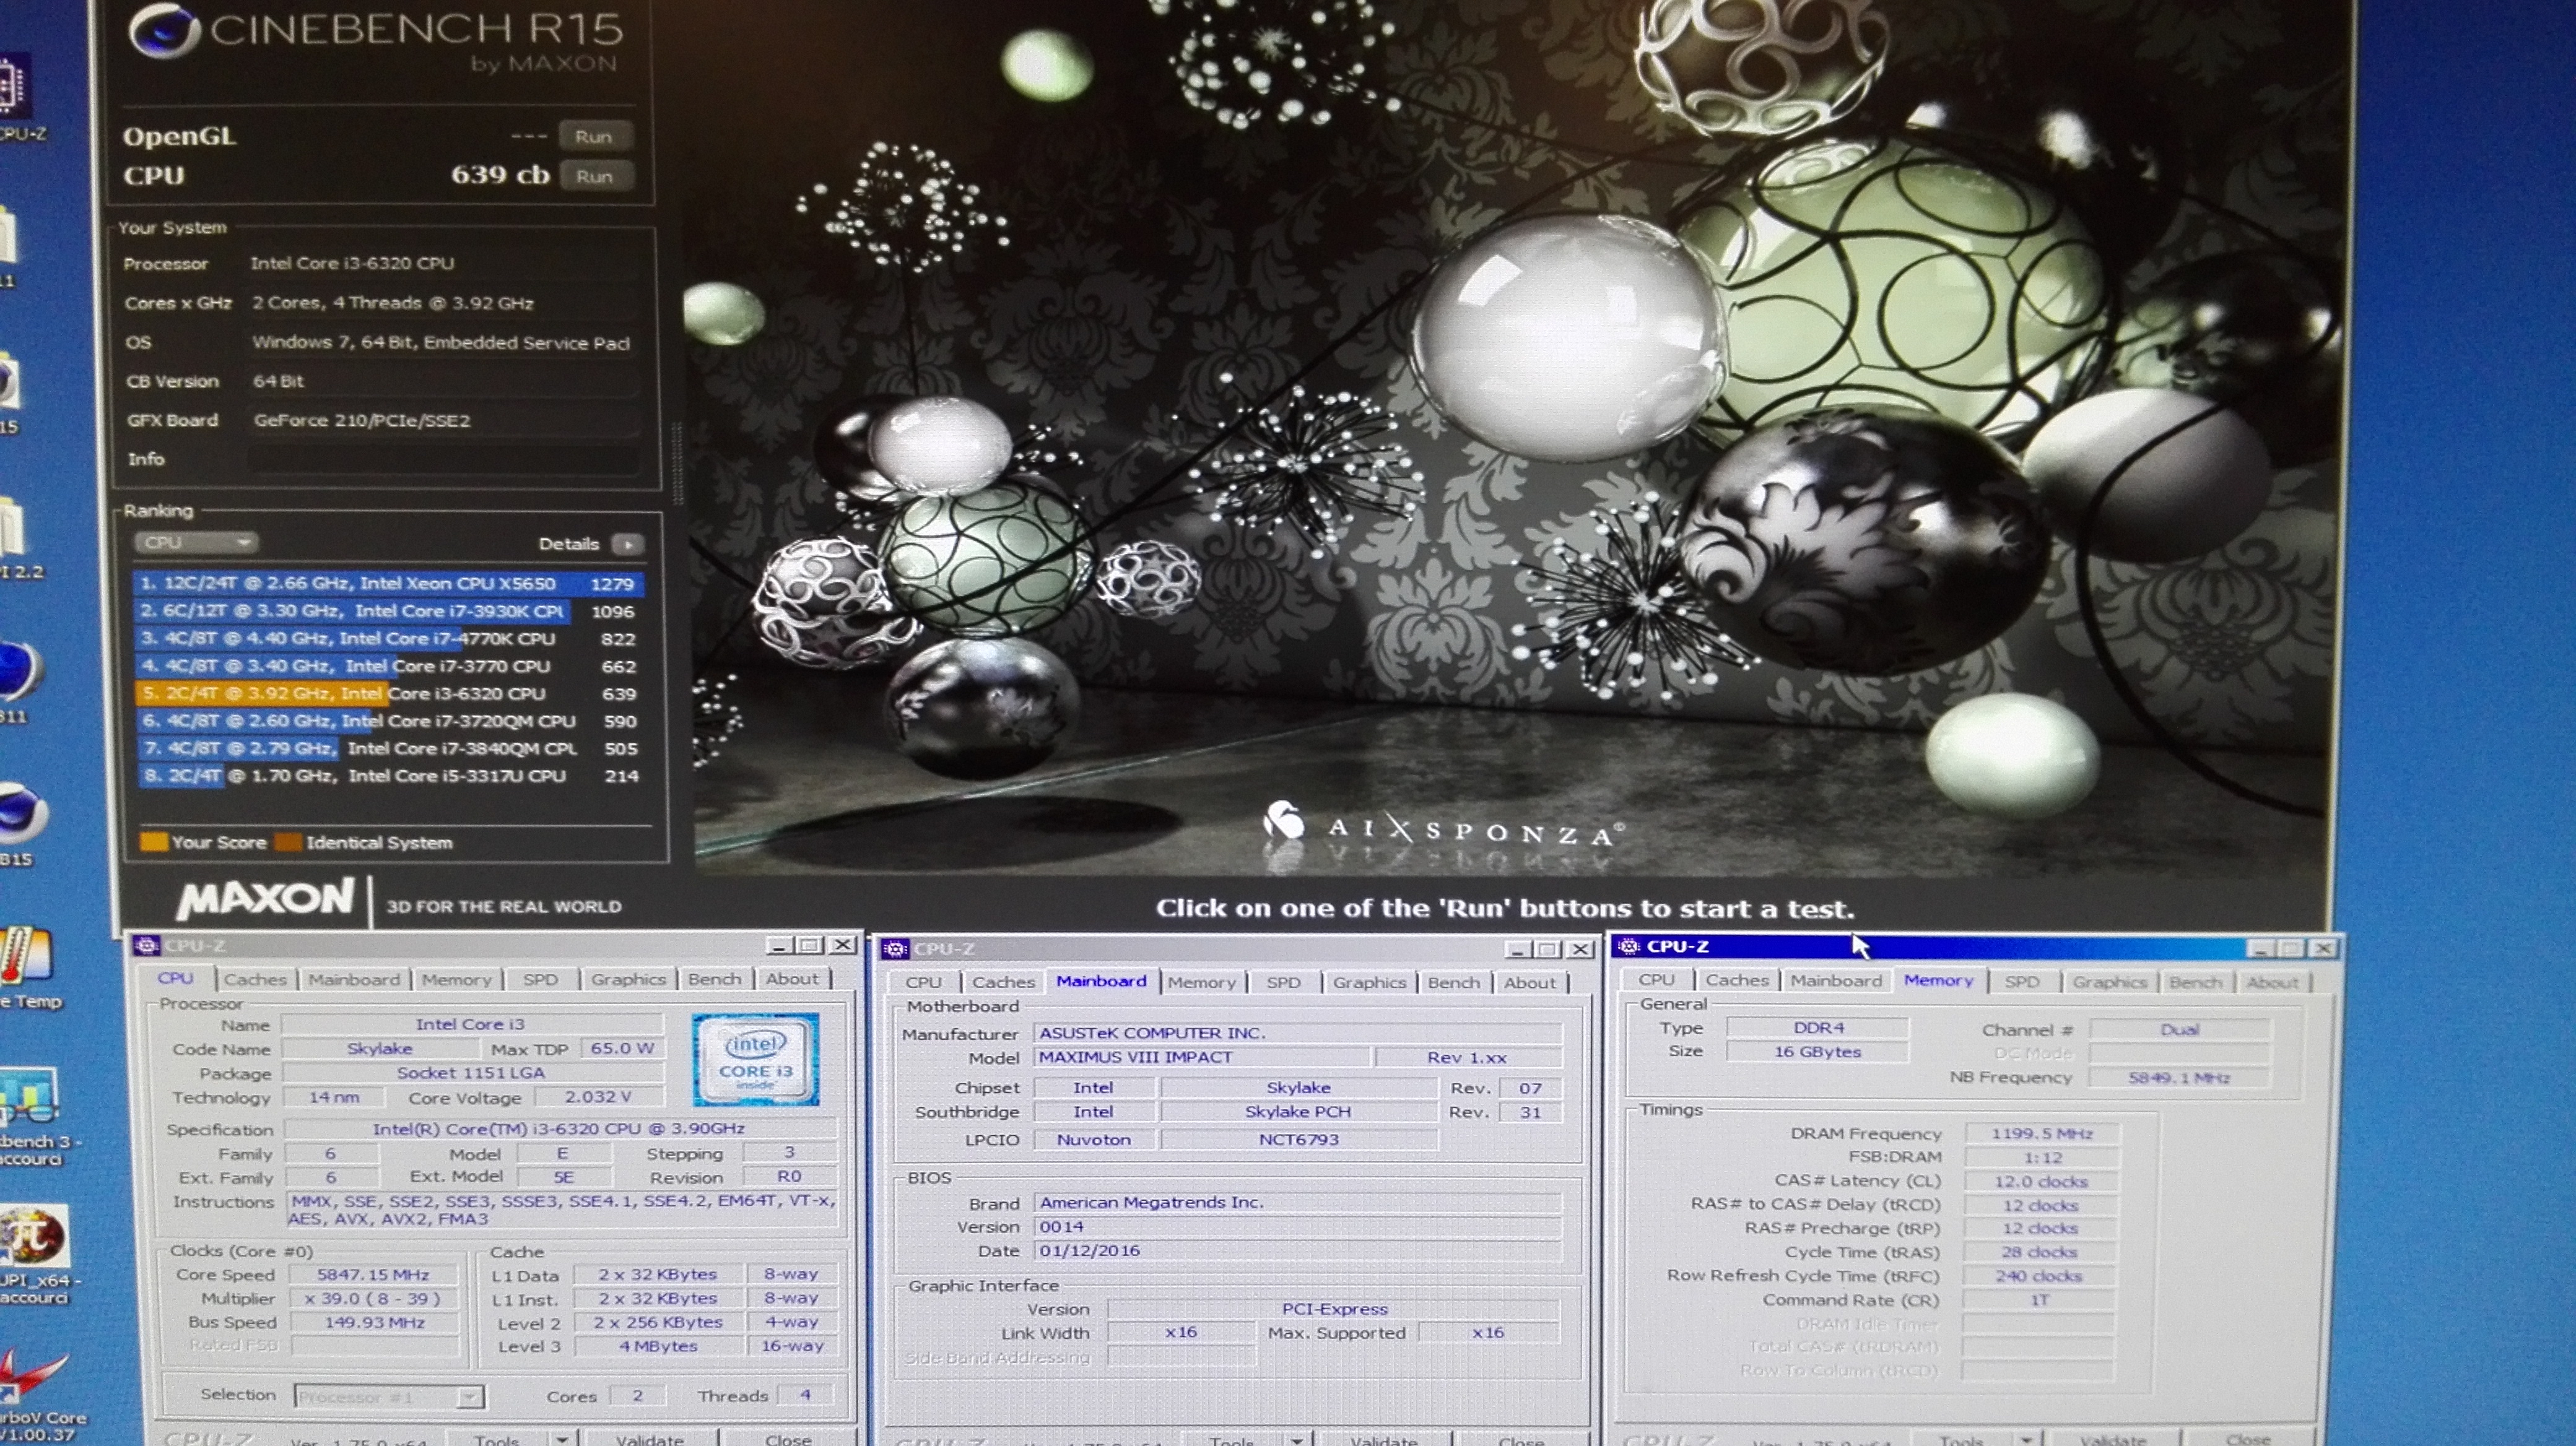Select Graphics tab in right CPU-Z window
This screenshot has width=2576, height=1446.
tap(2109, 982)
